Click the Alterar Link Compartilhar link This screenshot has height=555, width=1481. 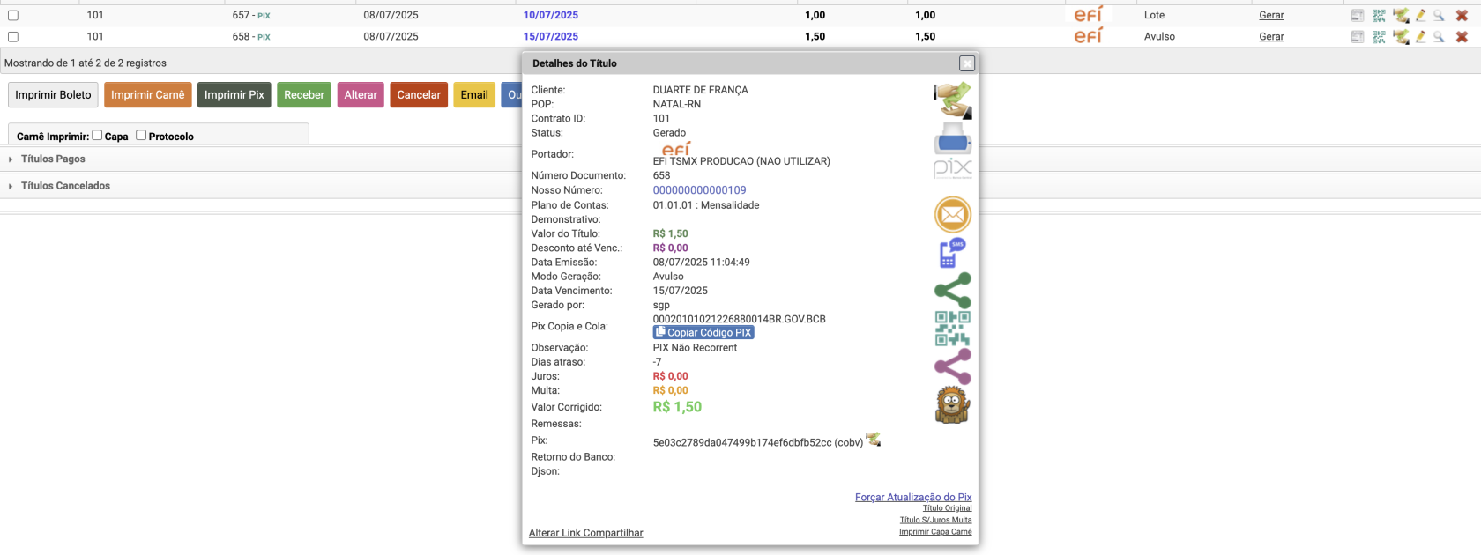585,533
